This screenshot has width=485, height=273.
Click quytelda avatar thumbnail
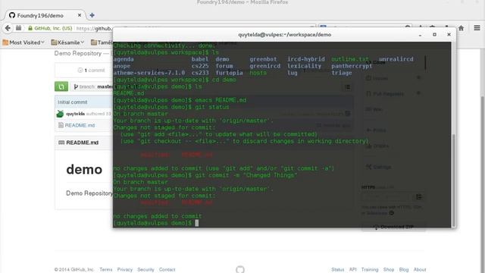pos(60,114)
